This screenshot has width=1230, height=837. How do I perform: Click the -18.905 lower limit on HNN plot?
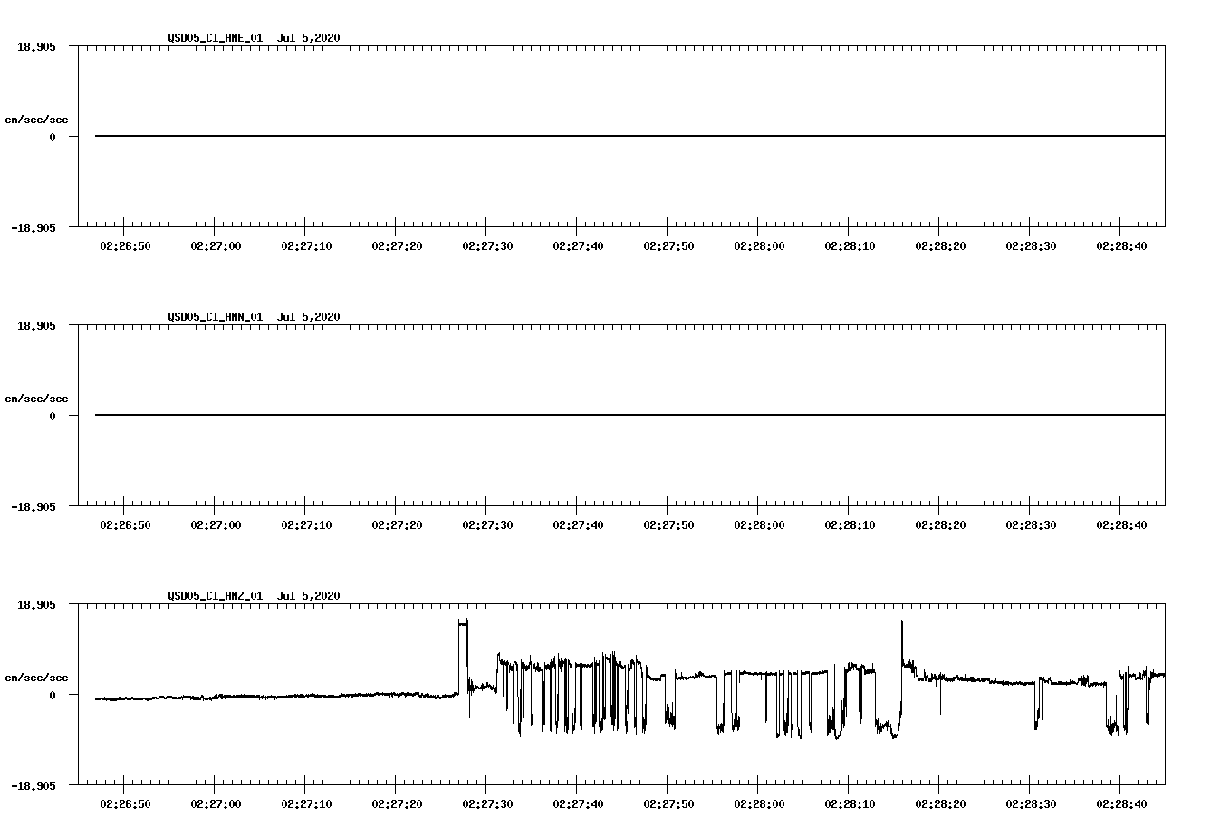(x=33, y=507)
